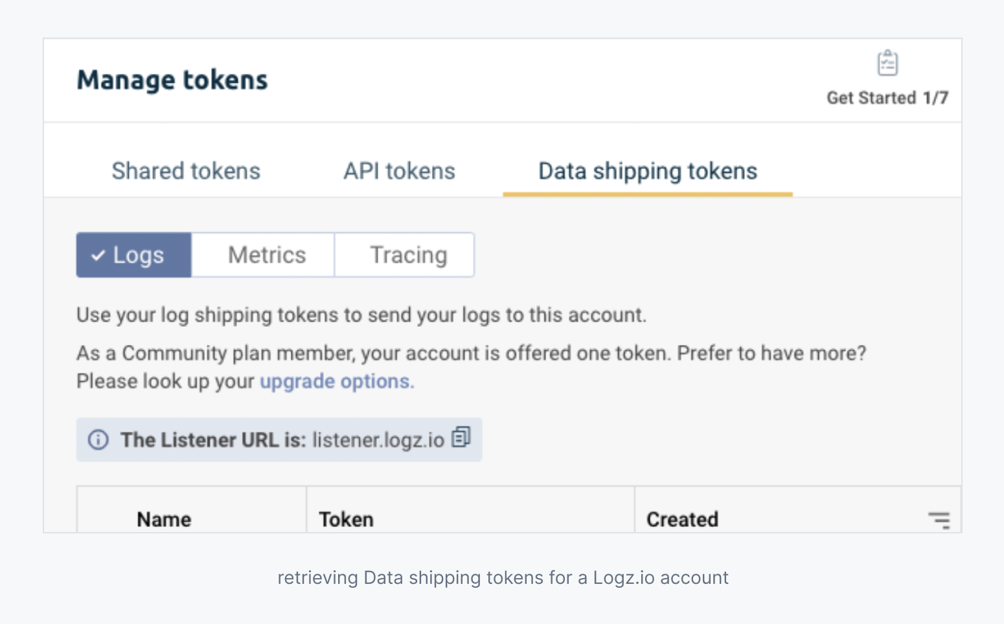Sort by the Token column header
The width and height of the screenshot is (1004, 624).
(346, 519)
